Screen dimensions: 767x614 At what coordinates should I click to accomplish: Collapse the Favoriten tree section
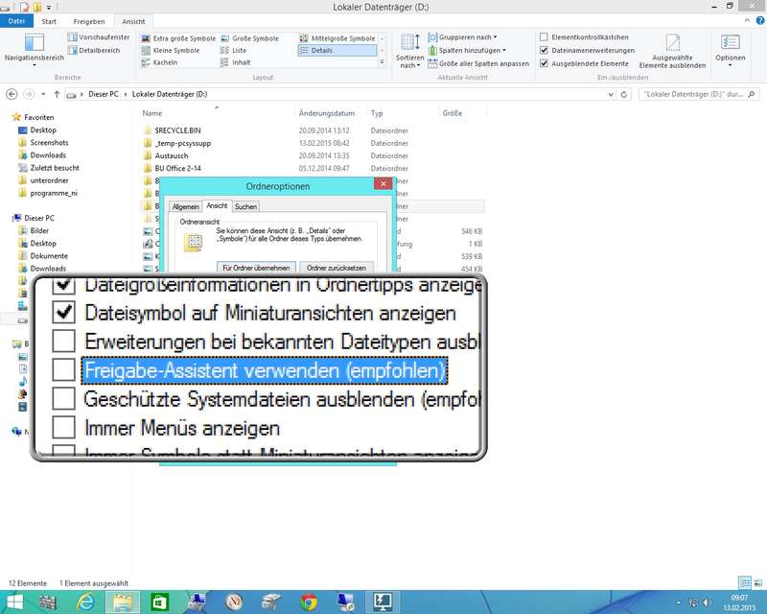click(7, 117)
